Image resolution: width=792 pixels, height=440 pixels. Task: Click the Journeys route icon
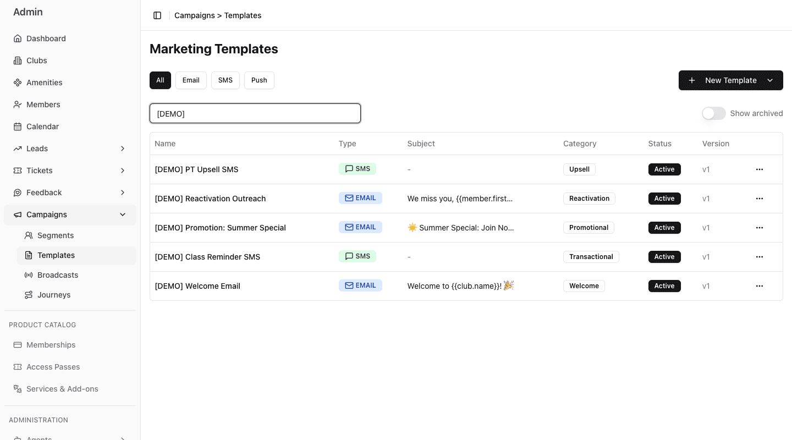29,295
